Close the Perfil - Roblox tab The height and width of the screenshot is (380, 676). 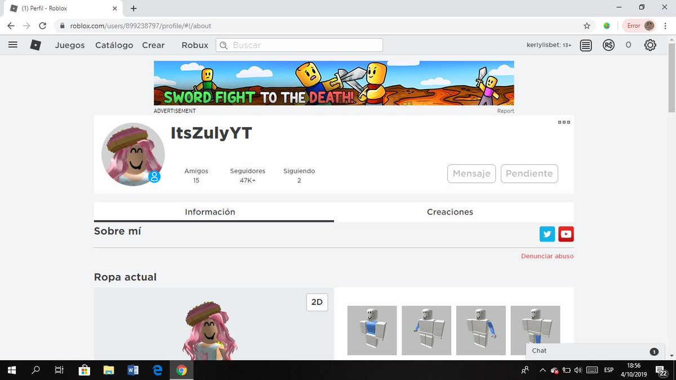(114, 8)
